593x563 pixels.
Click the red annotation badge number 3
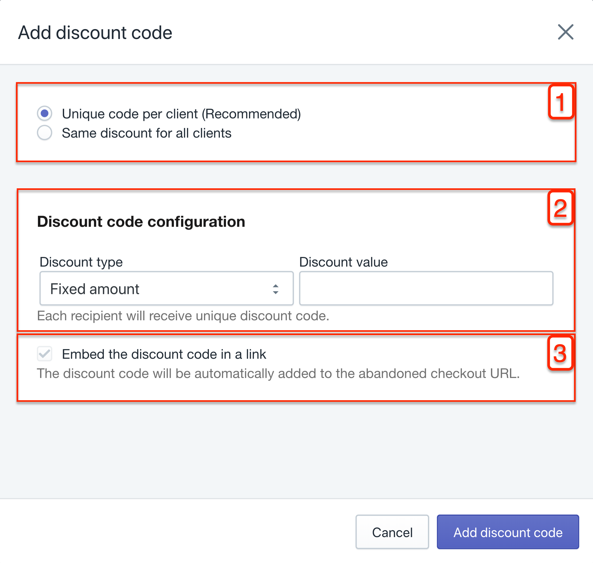(560, 353)
